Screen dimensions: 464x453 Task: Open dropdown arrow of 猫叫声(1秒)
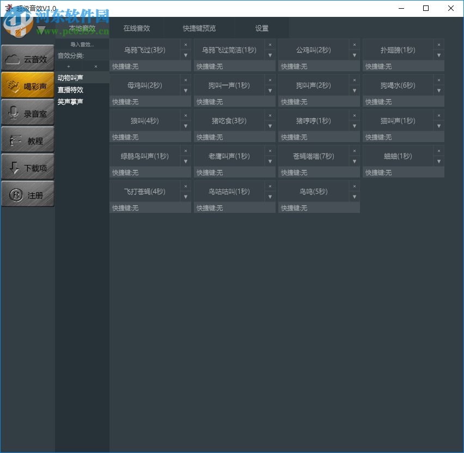(439, 126)
